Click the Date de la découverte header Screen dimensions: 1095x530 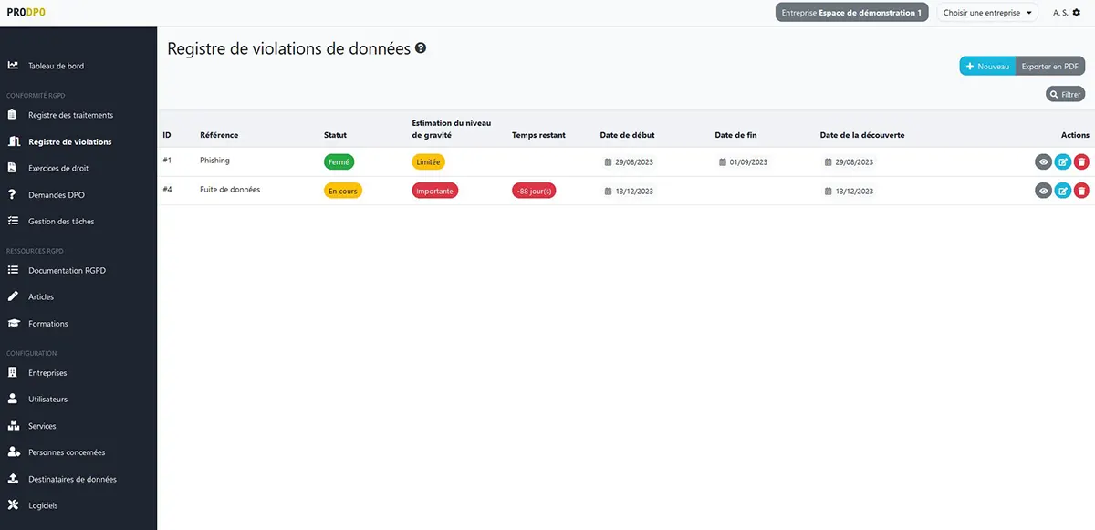point(862,135)
